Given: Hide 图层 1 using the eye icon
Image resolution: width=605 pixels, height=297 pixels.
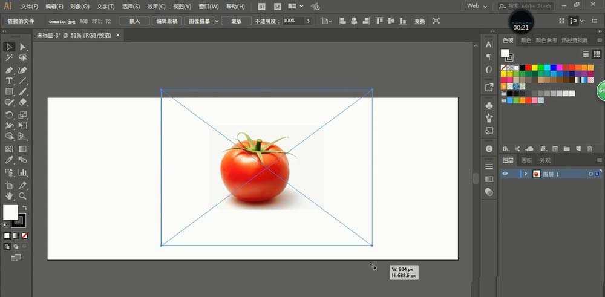Looking at the screenshot, I should click(x=506, y=174).
